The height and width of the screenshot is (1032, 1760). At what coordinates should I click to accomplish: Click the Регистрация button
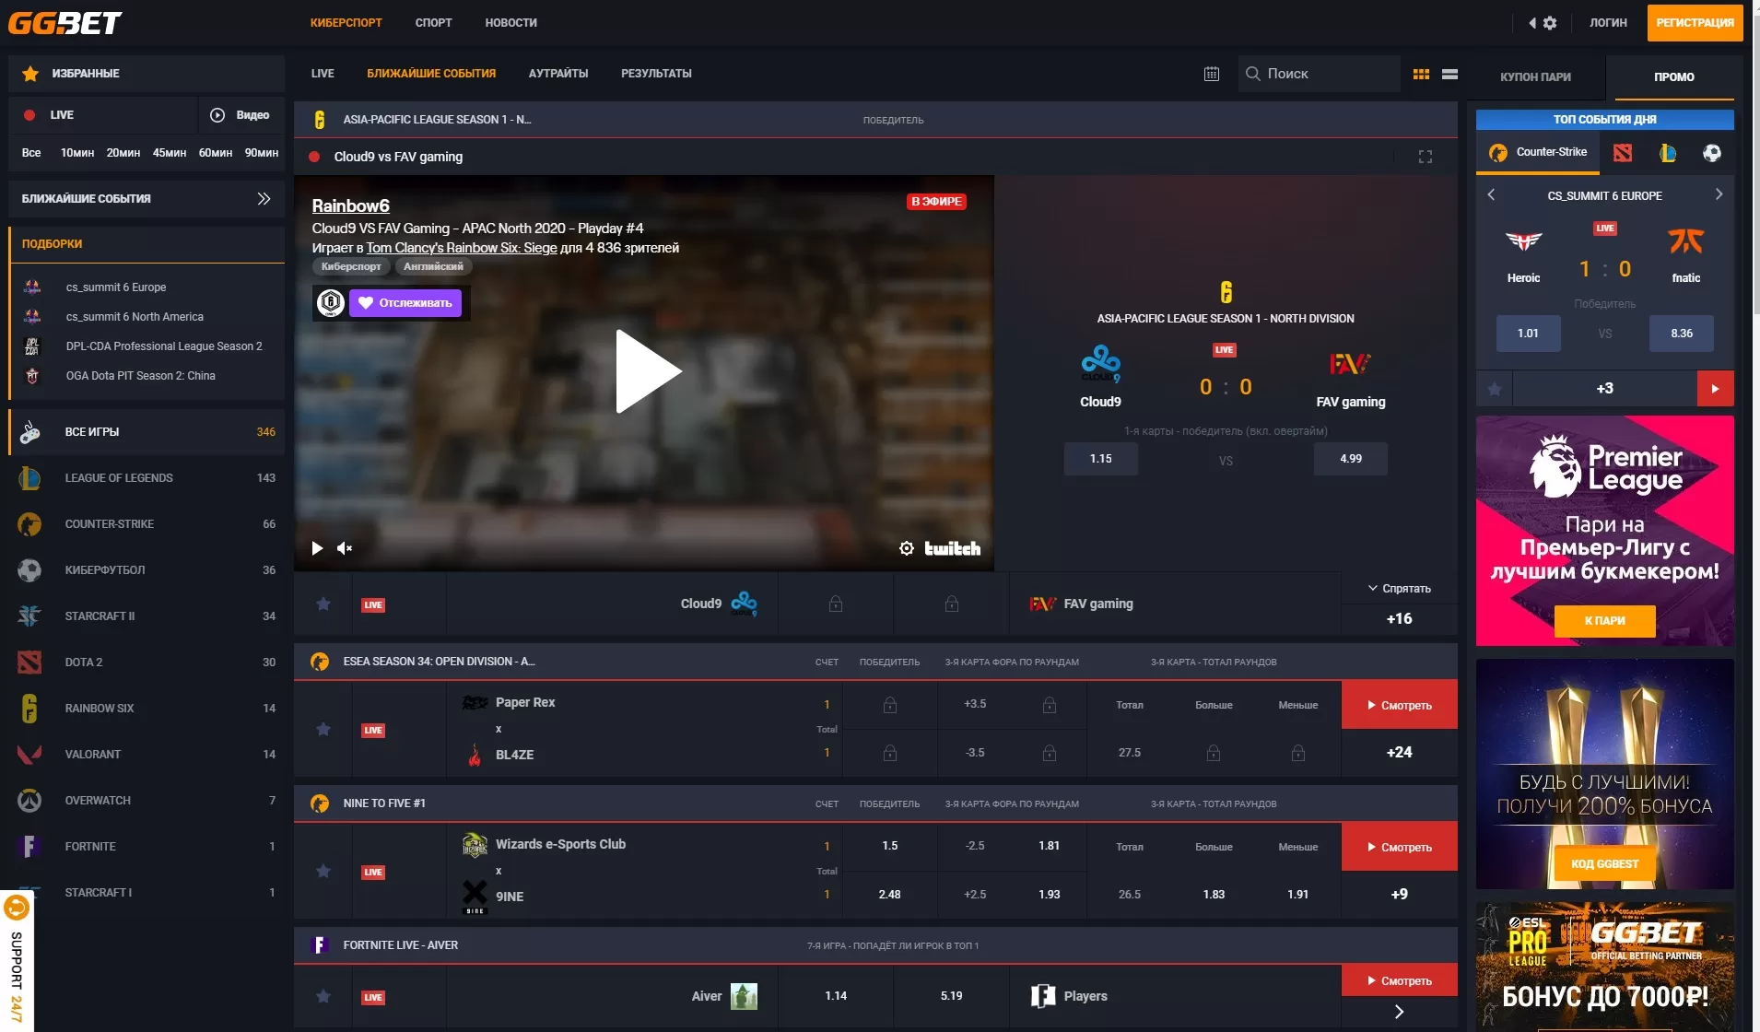tap(1694, 23)
